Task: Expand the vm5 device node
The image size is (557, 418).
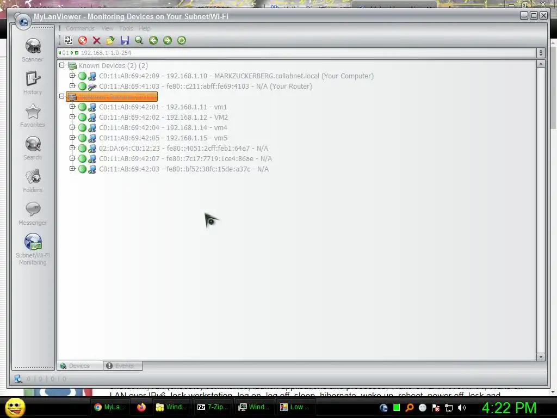Action: click(x=72, y=138)
